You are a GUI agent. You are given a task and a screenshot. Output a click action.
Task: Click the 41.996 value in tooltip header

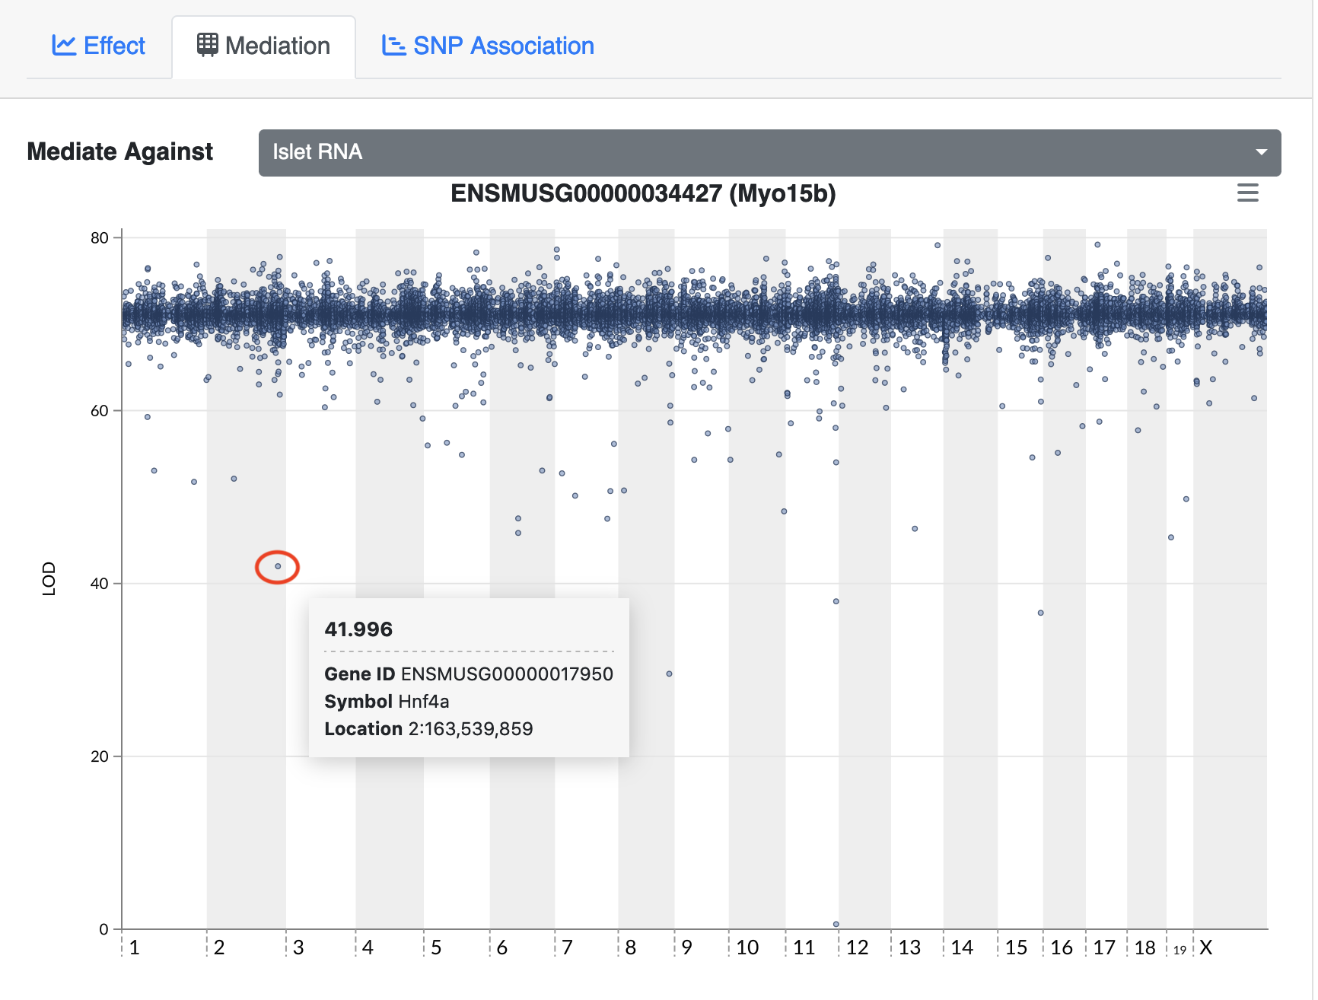pos(358,629)
